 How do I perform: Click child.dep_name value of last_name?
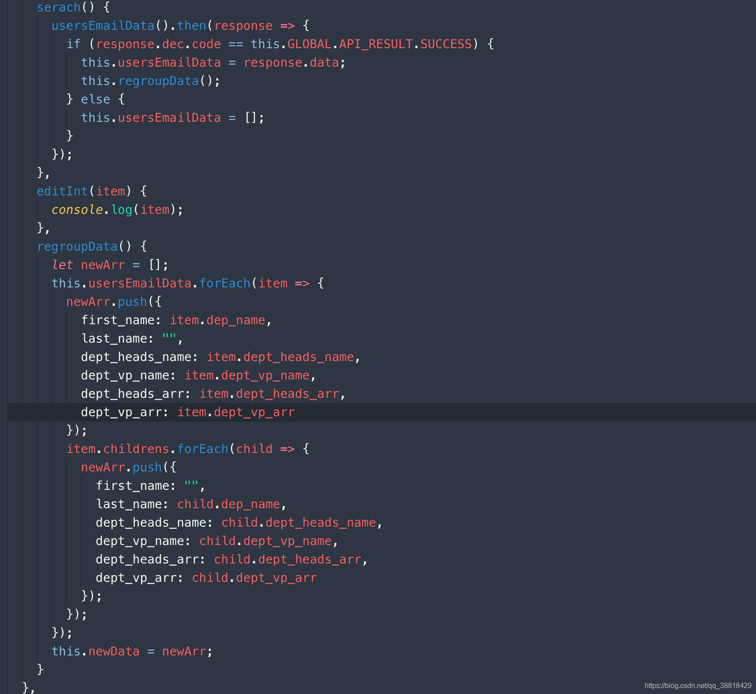pyautogui.click(x=228, y=504)
